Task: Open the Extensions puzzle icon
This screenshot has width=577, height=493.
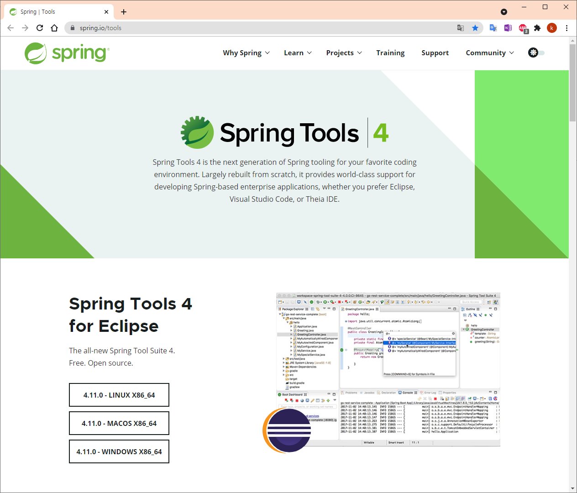Action: coord(537,28)
